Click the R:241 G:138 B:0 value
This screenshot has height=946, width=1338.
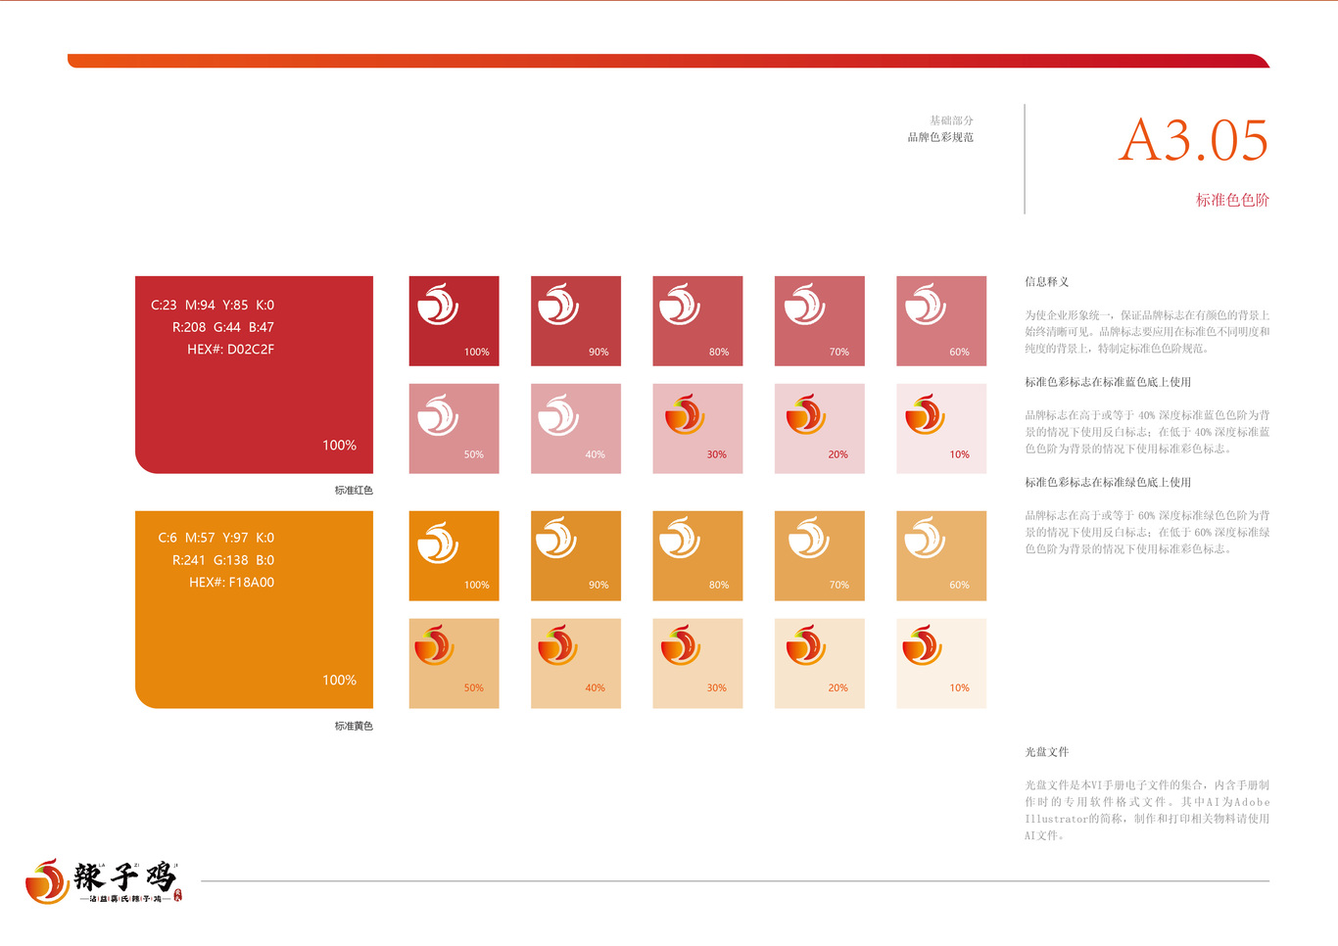click(x=223, y=560)
